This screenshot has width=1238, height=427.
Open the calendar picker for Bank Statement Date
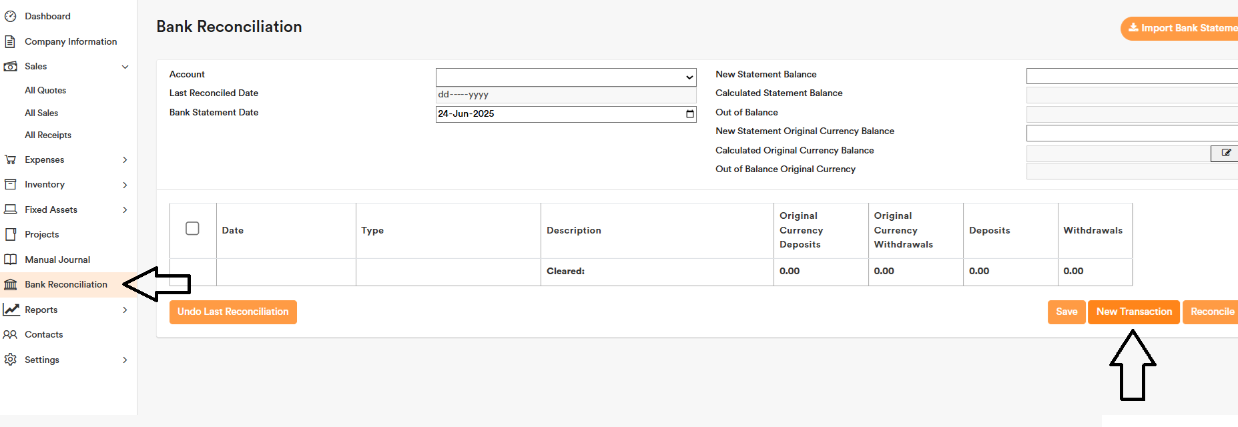tap(689, 114)
